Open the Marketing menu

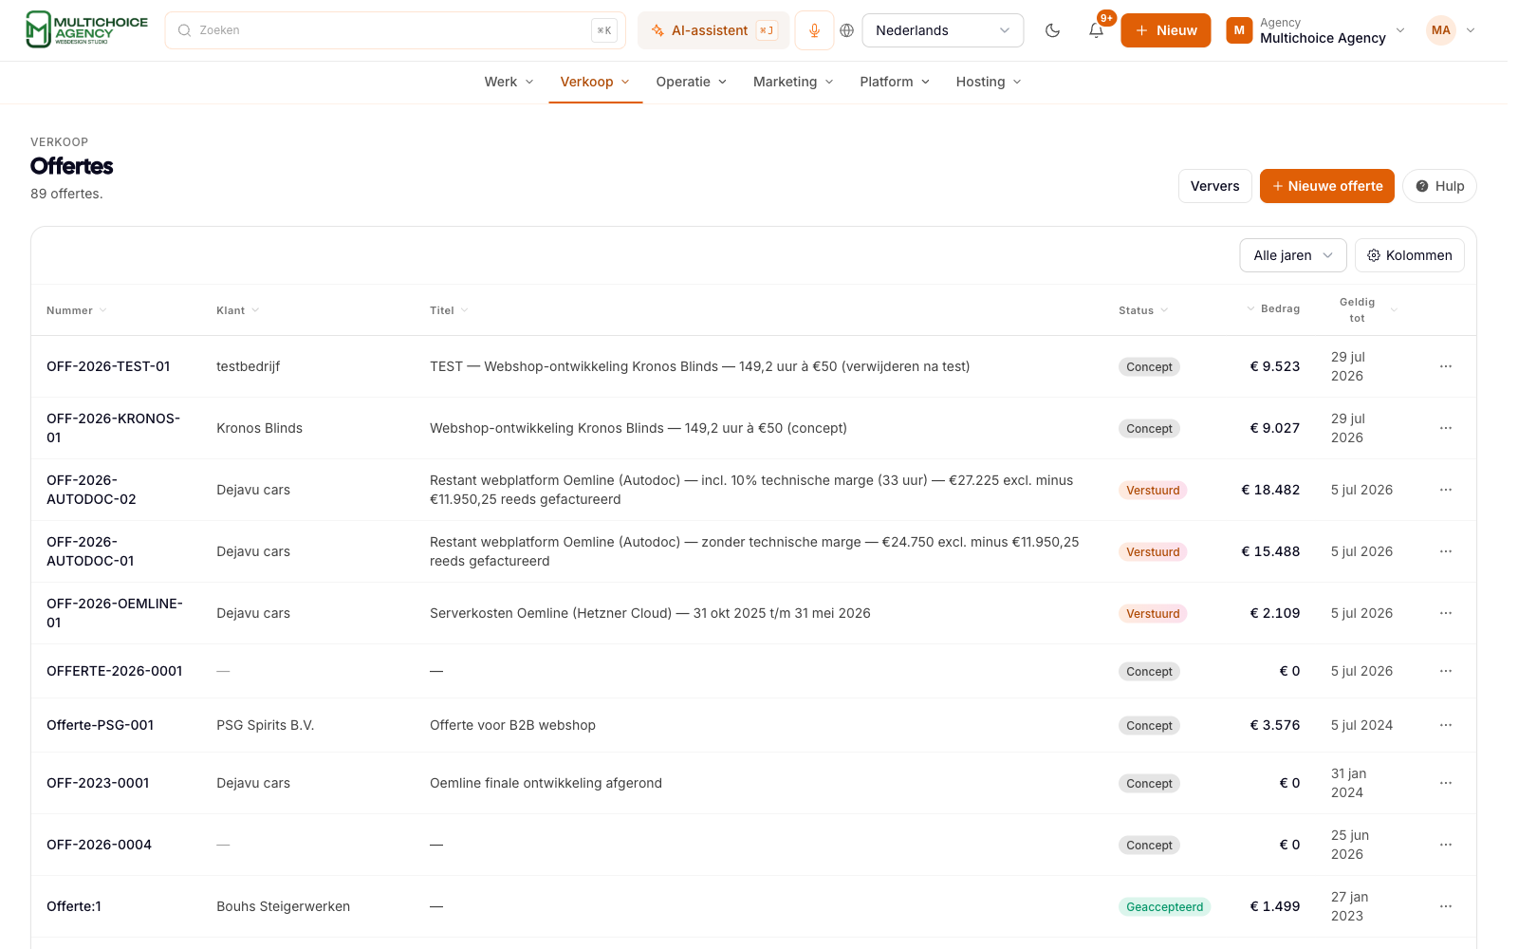[793, 82]
